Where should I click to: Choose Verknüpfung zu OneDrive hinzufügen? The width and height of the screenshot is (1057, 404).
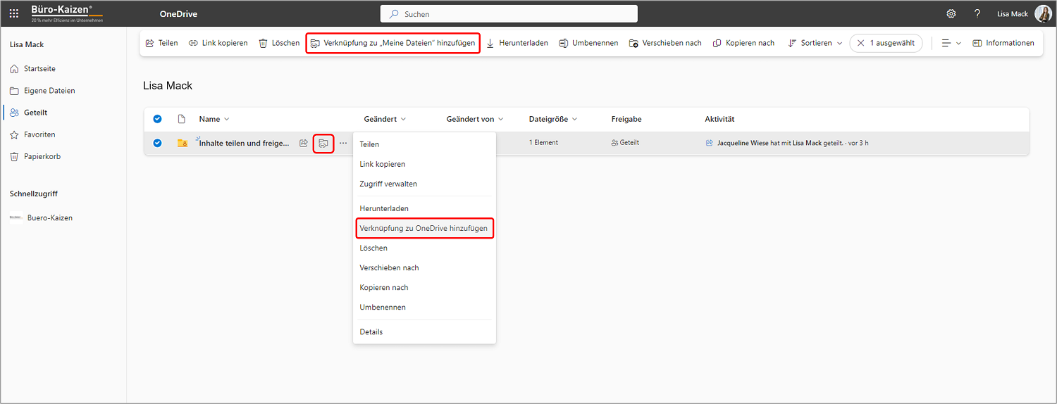click(424, 228)
